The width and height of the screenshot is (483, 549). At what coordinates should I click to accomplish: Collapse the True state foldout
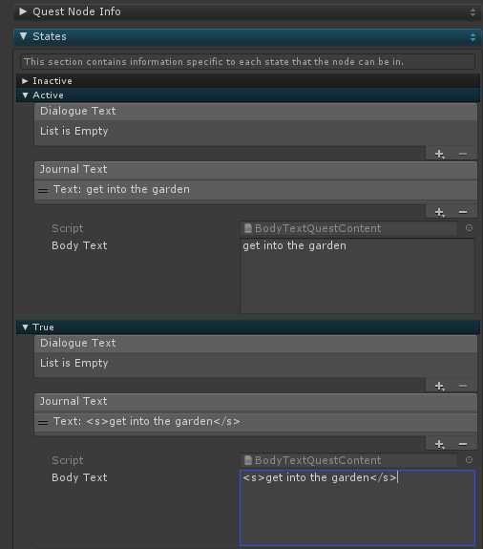click(x=25, y=327)
